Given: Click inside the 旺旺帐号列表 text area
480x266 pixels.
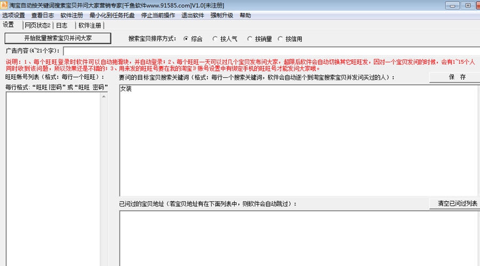Looking at the screenshot, I should point(53,179).
